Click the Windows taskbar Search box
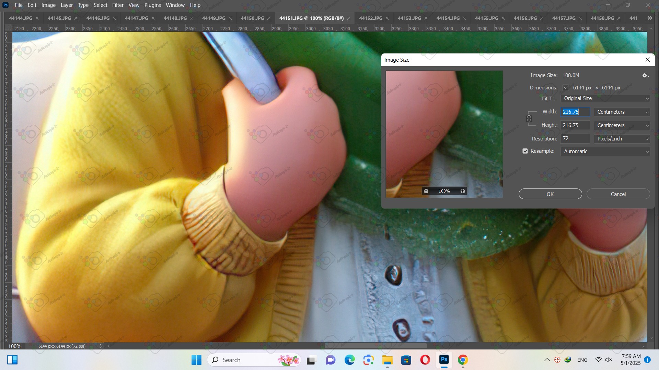 [254, 360]
